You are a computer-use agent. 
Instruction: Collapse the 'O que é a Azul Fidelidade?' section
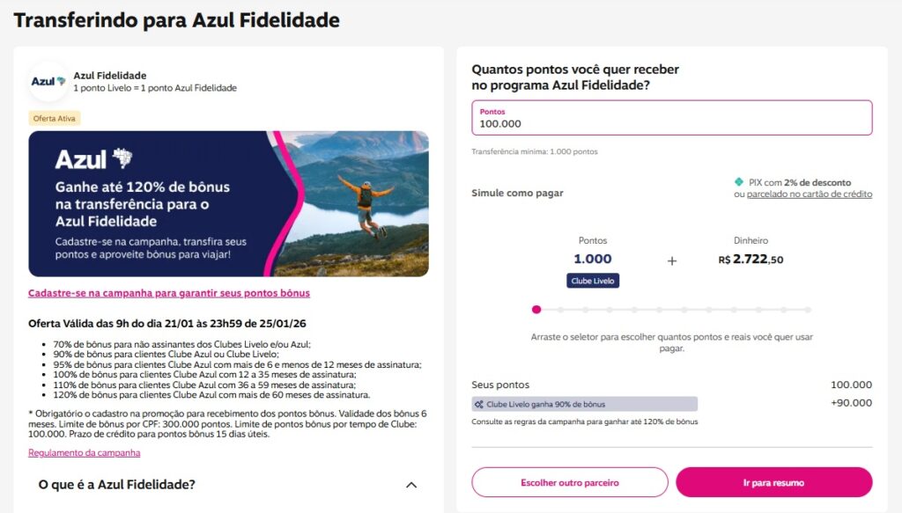click(x=410, y=485)
